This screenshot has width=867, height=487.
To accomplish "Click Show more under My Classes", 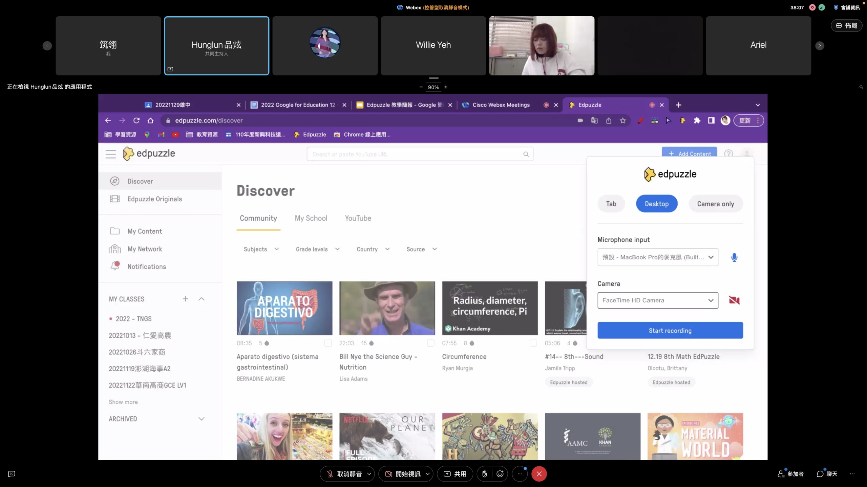I will (x=123, y=402).
